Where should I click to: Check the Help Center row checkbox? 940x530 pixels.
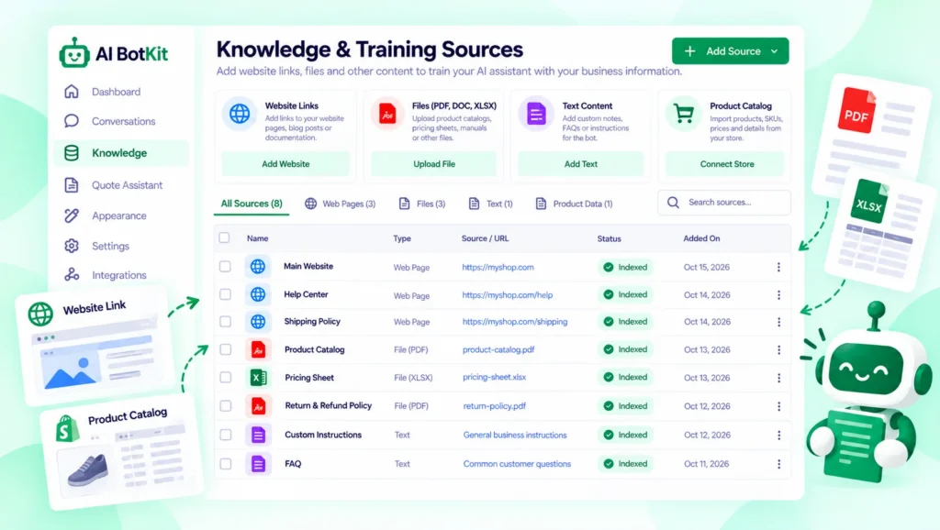[x=225, y=294]
